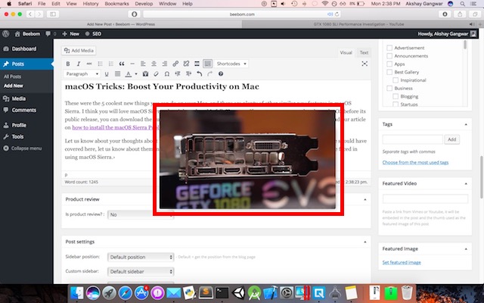The image size is (484, 303).
Task: Check the Inspirational subcategory
Action: click(396, 80)
